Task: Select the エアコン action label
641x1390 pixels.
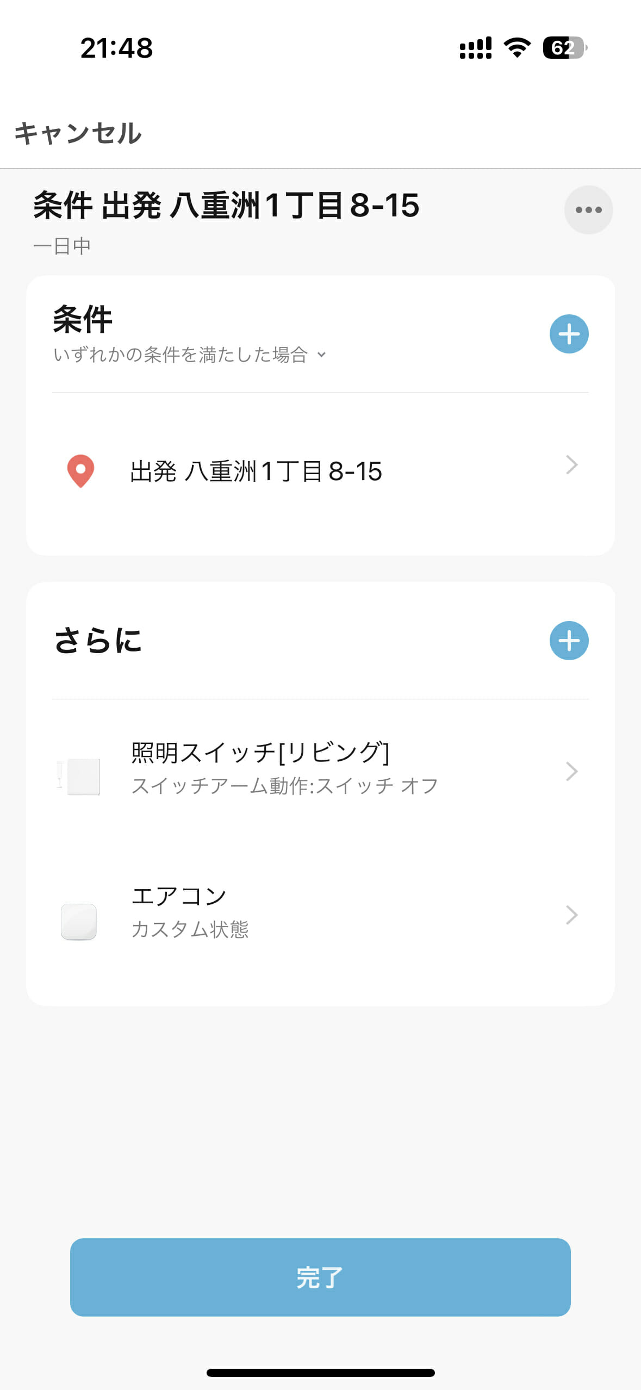Action: tap(179, 896)
